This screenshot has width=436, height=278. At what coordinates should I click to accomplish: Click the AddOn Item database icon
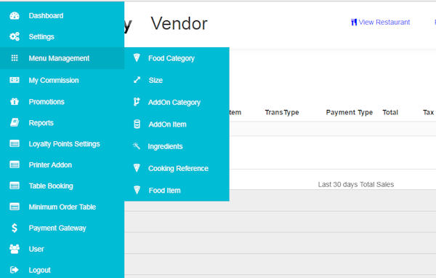[x=137, y=124]
